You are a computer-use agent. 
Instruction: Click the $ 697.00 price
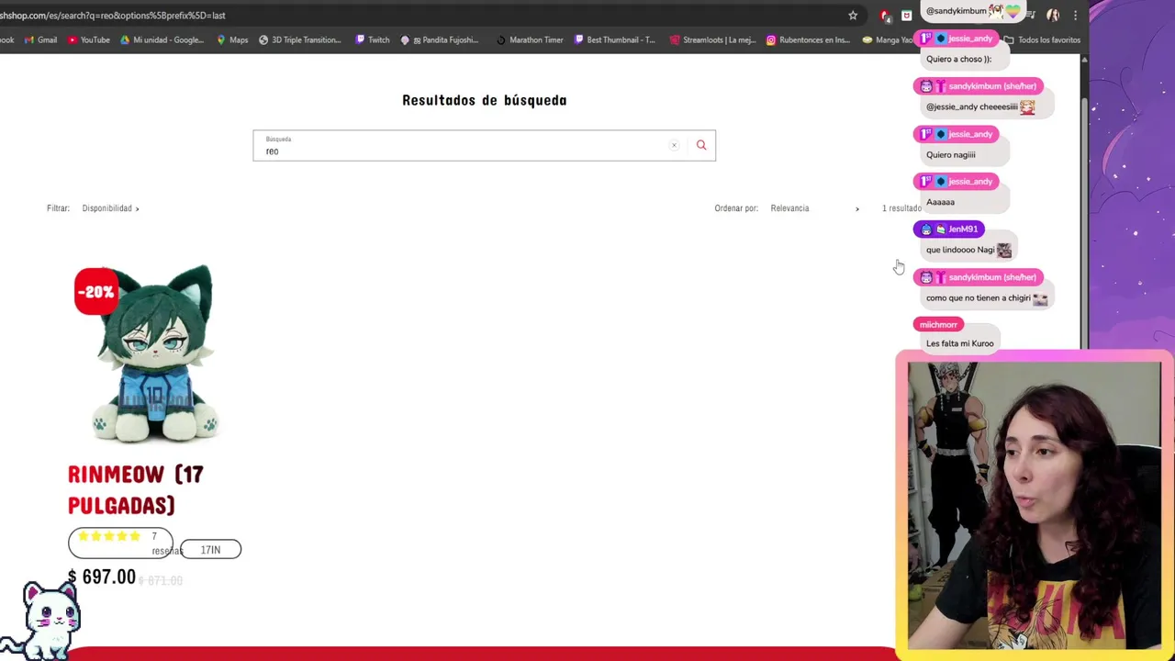(101, 577)
